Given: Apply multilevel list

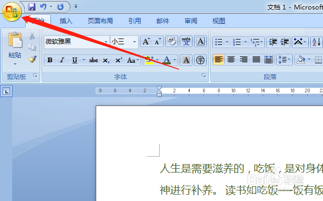Looking at the screenshot, I should coord(255,42).
